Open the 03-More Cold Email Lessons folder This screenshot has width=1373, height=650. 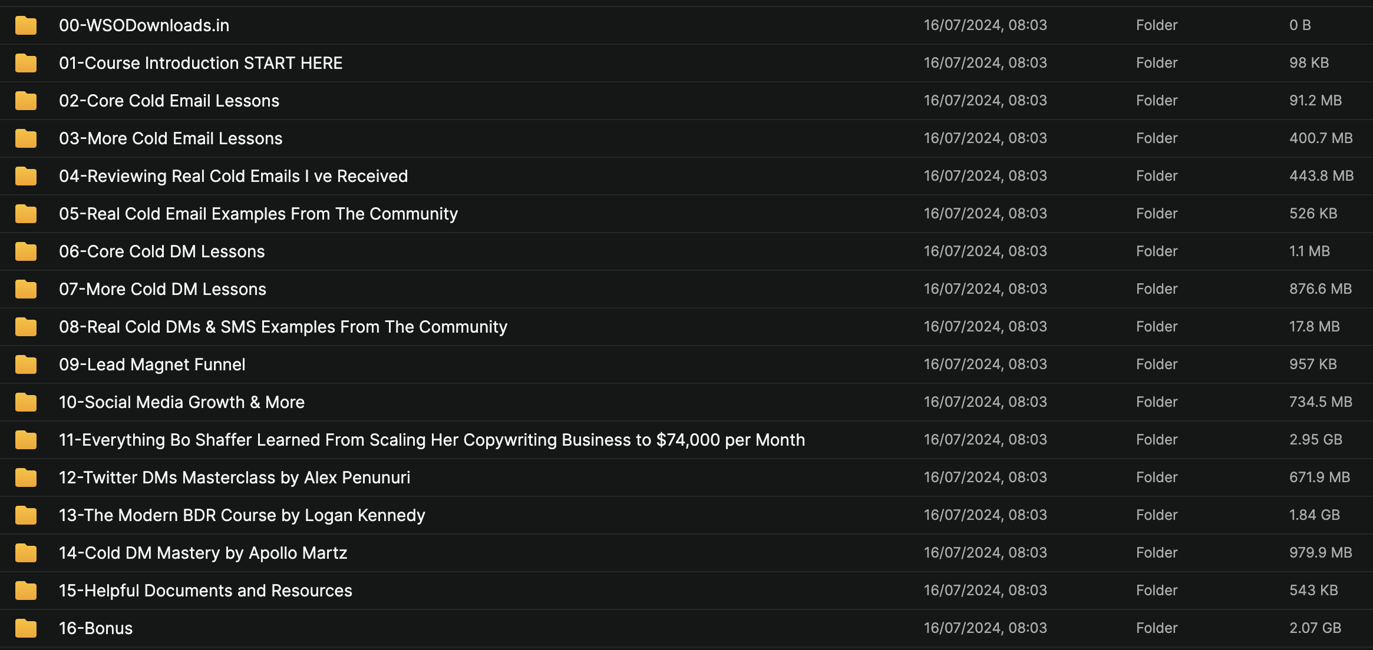tap(170, 138)
